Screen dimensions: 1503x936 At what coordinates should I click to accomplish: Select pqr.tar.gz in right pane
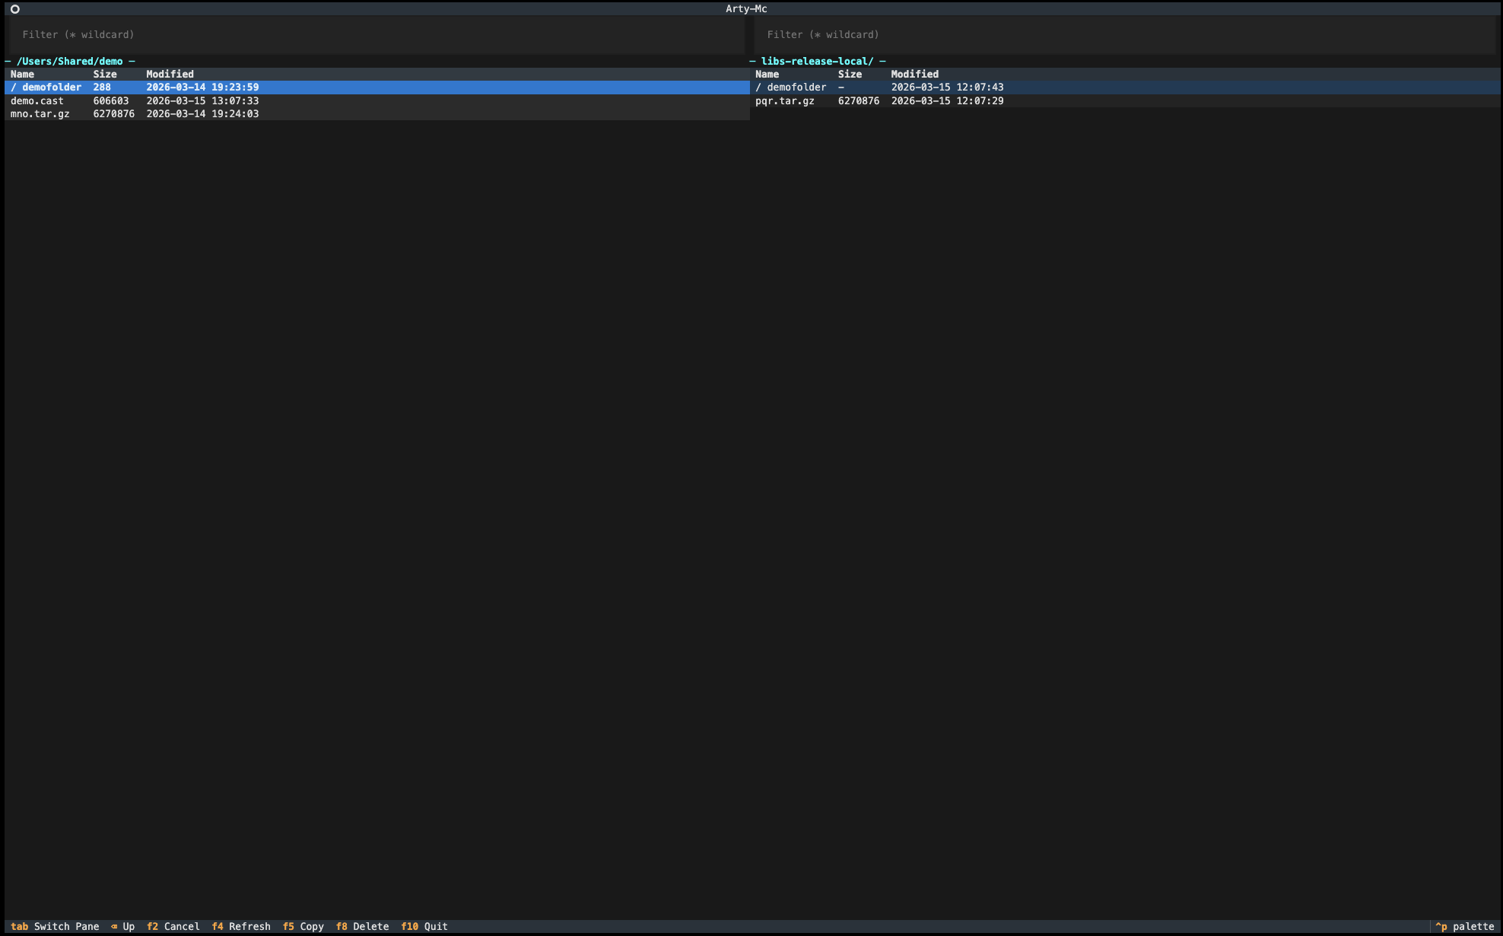pyautogui.click(x=785, y=101)
